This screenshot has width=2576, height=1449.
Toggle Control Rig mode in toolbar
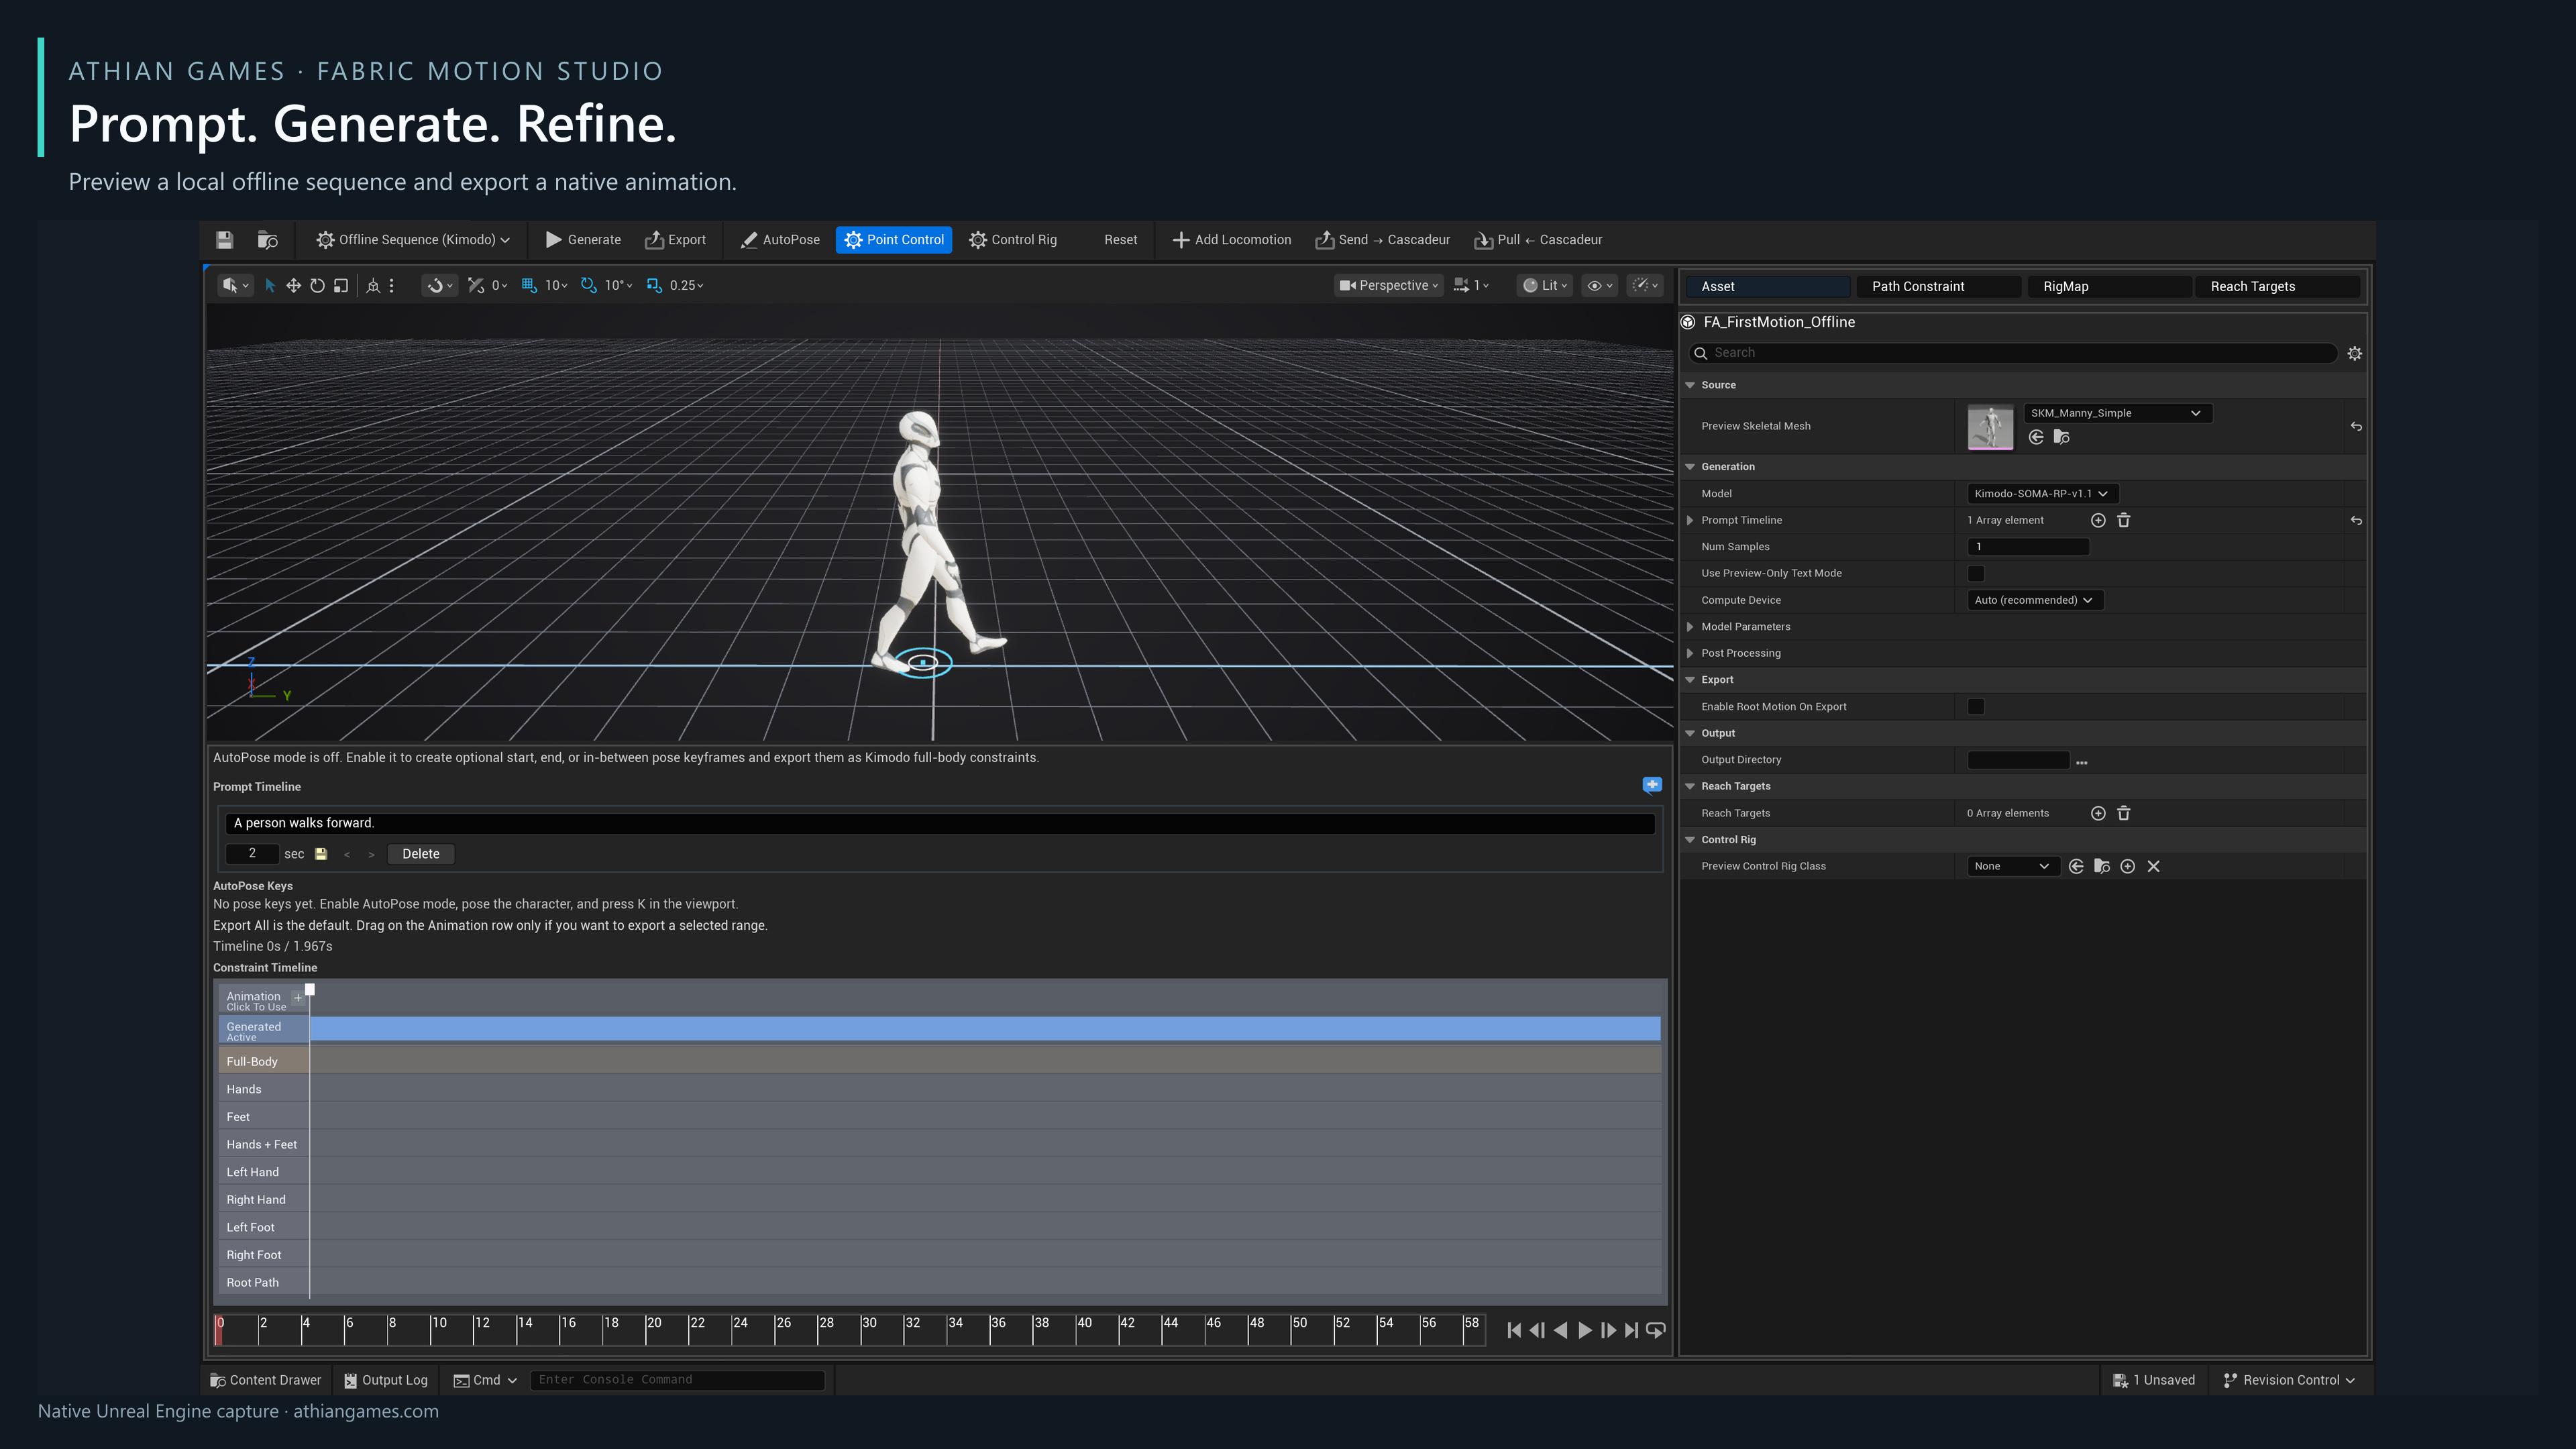point(1013,240)
